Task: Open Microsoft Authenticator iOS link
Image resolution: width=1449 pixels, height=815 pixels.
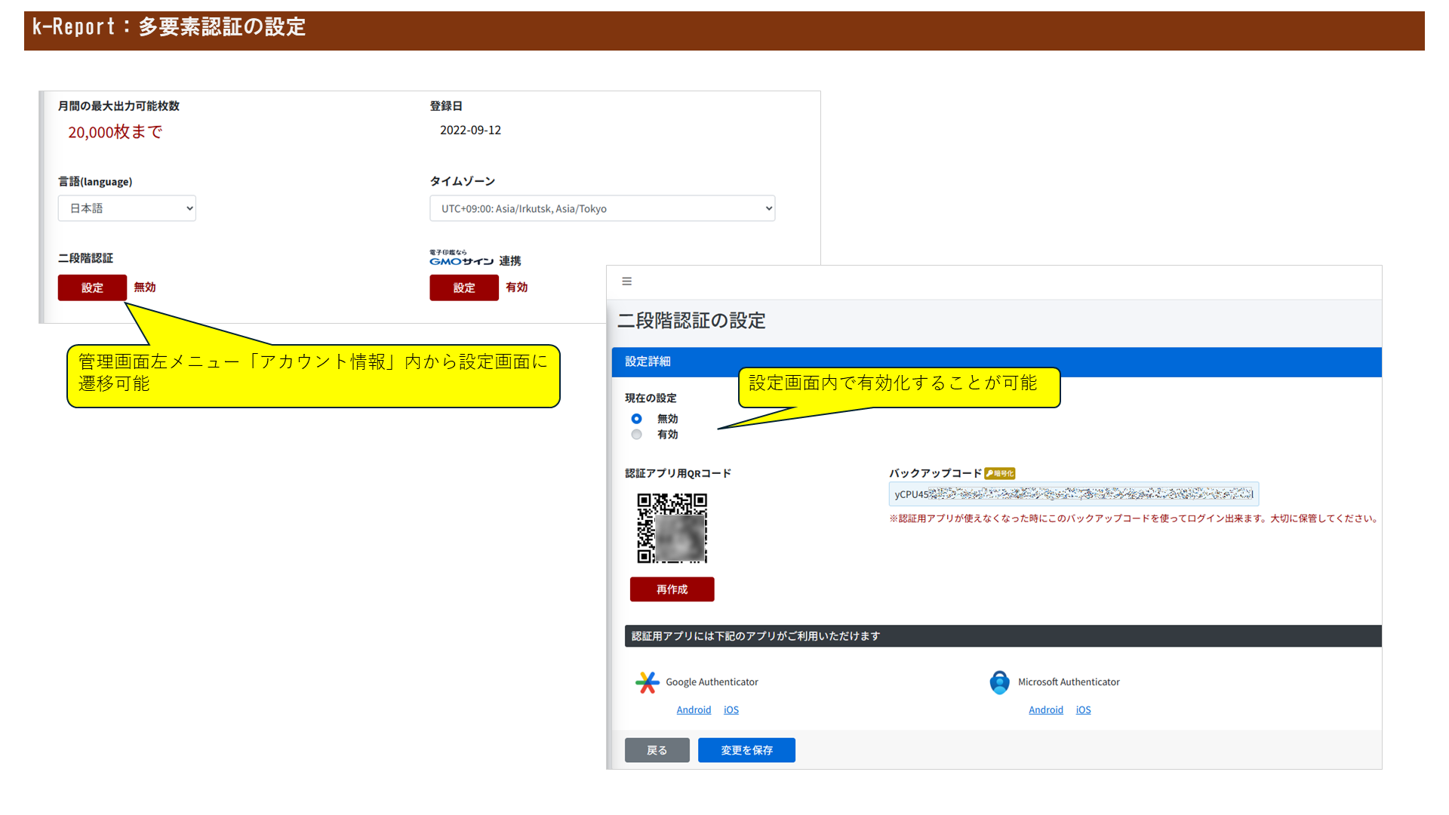Action: (x=1083, y=710)
